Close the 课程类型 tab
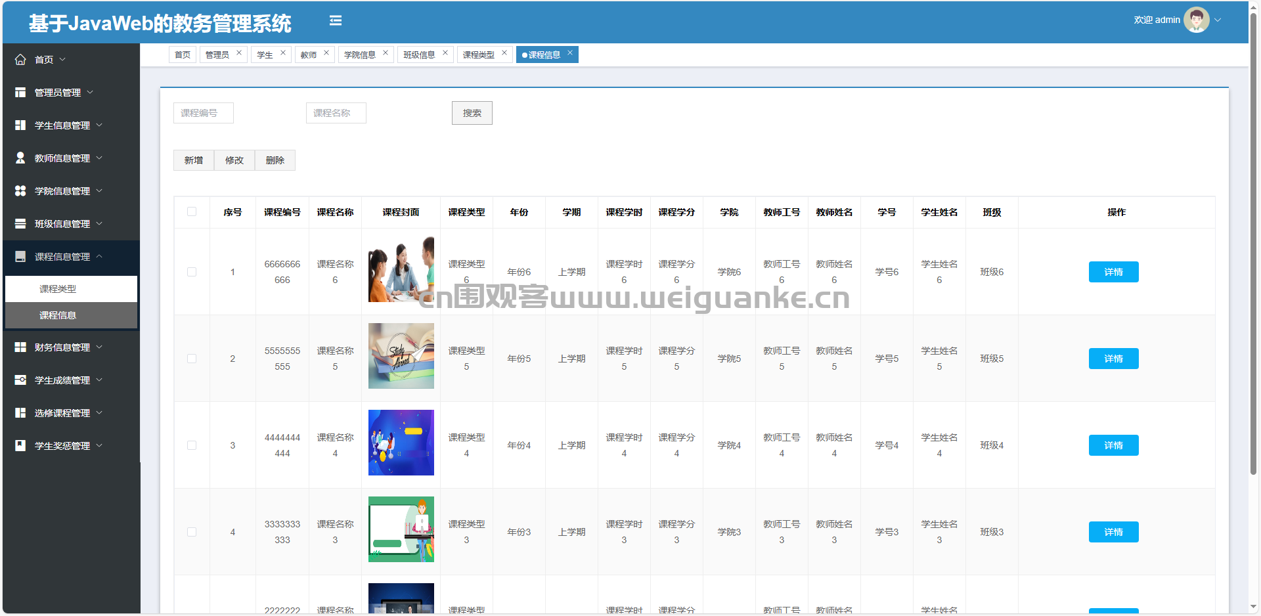Screen dimensions: 1261x616 click(504, 53)
